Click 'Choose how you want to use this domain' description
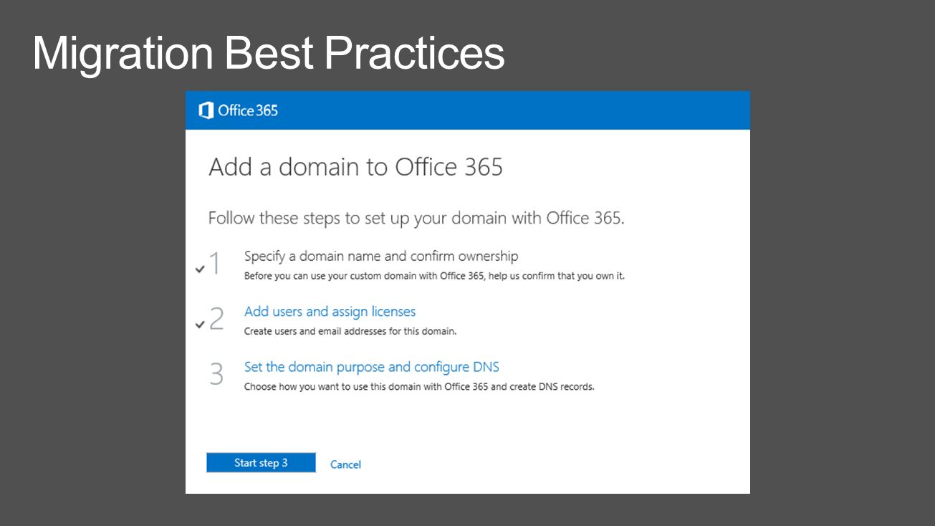 click(419, 387)
